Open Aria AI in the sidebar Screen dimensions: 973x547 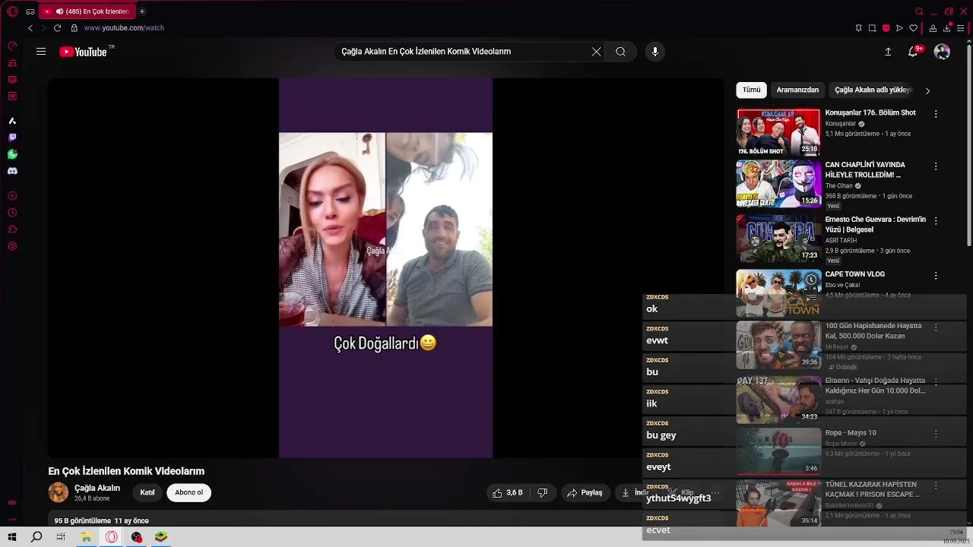[x=12, y=121]
